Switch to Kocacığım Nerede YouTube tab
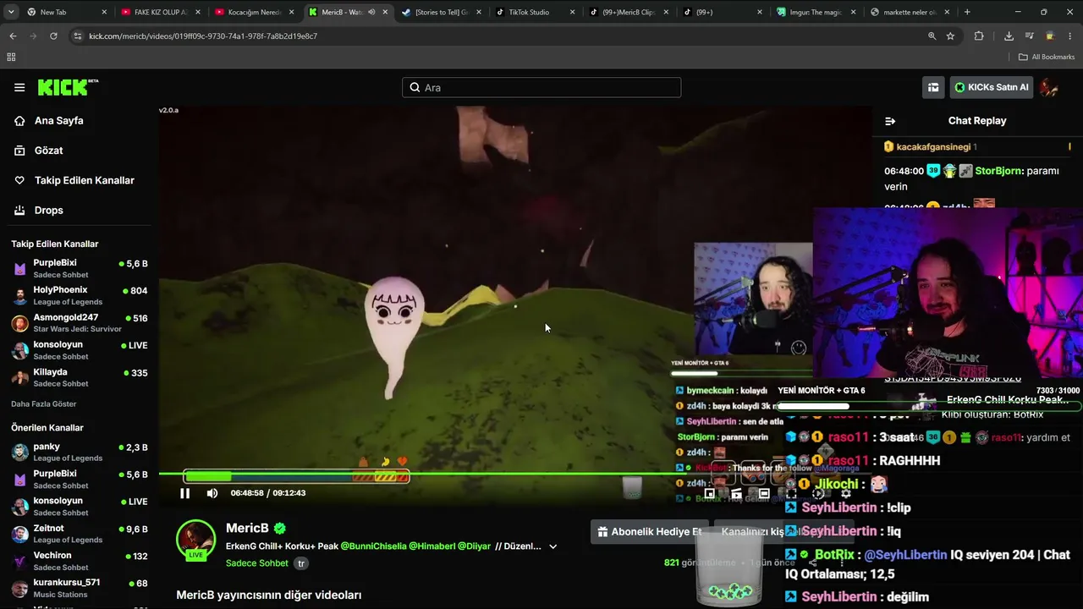 point(254,12)
